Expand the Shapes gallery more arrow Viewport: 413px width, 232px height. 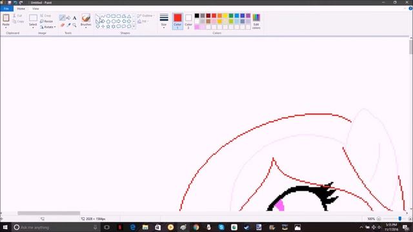pyautogui.click(x=134, y=26)
